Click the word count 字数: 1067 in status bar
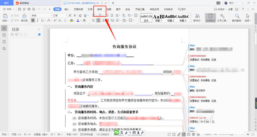Viewport: 257px width, 137px height. point(72,134)
